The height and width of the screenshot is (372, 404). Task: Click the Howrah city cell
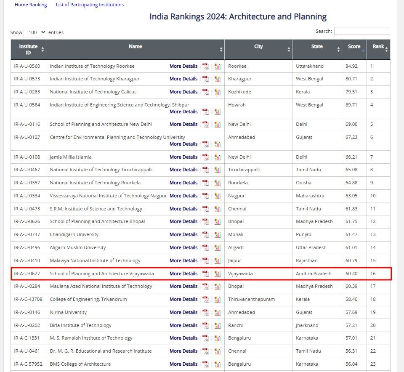pyautogui.click(x=258, y=108)
